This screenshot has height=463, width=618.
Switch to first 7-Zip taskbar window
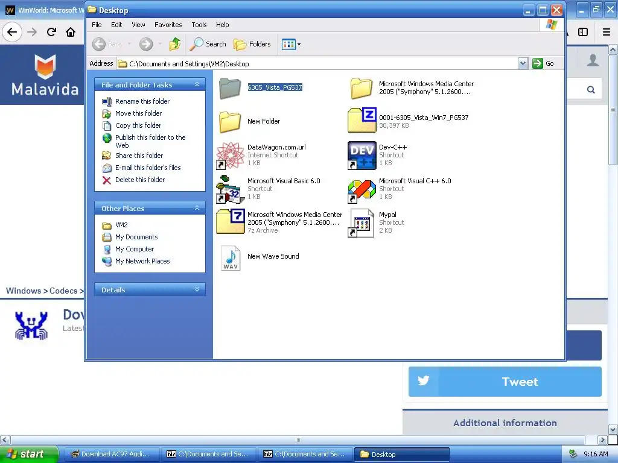point(208,455)
